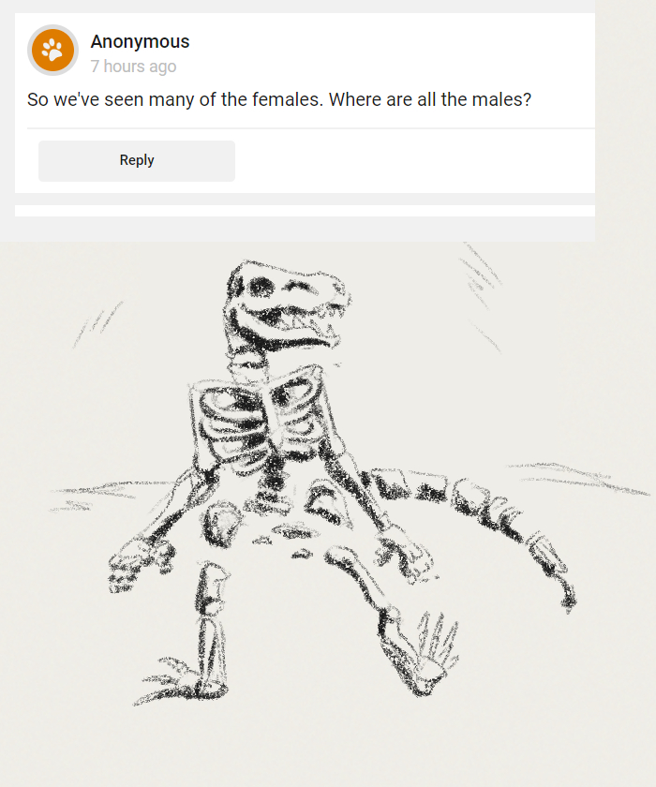Select the comment text about females and males
Viewport: 656px width, 787px height.
(279, 99)
